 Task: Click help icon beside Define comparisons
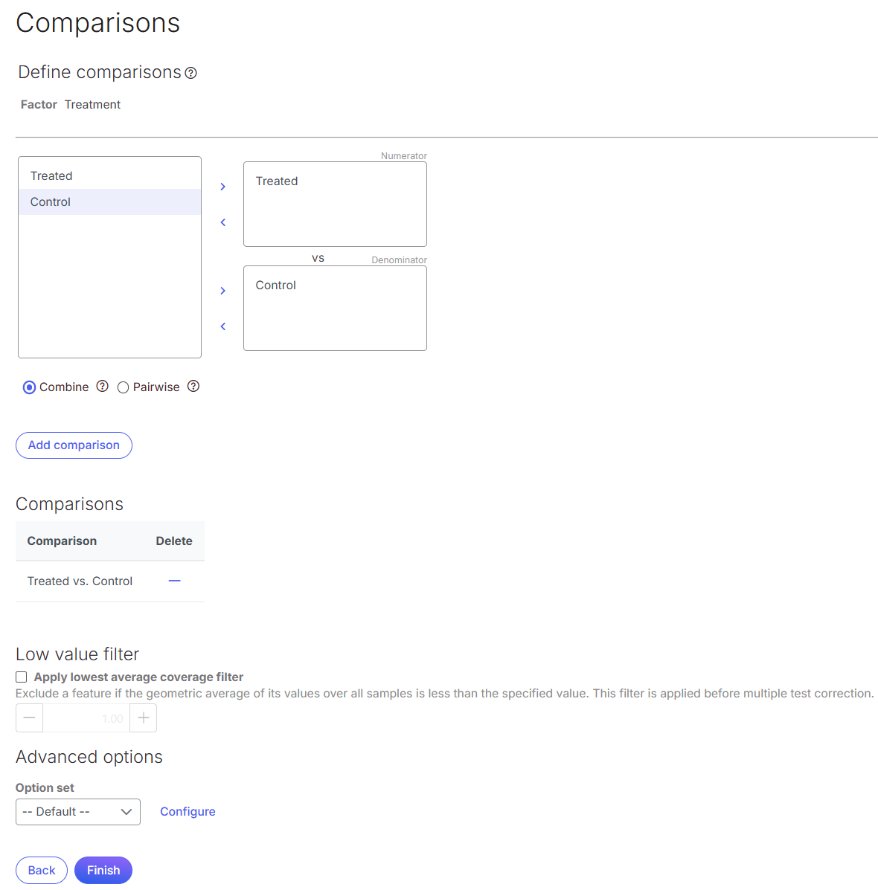tap(191, 73)
